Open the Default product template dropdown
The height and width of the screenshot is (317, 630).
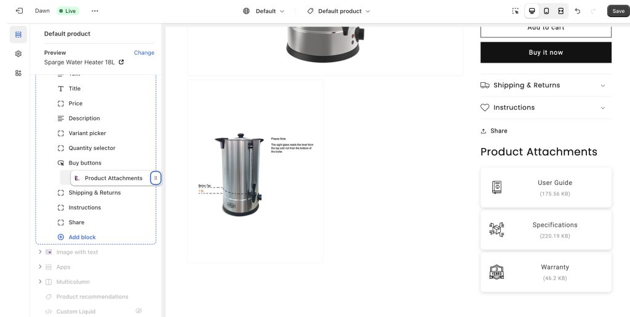point(338,11)
